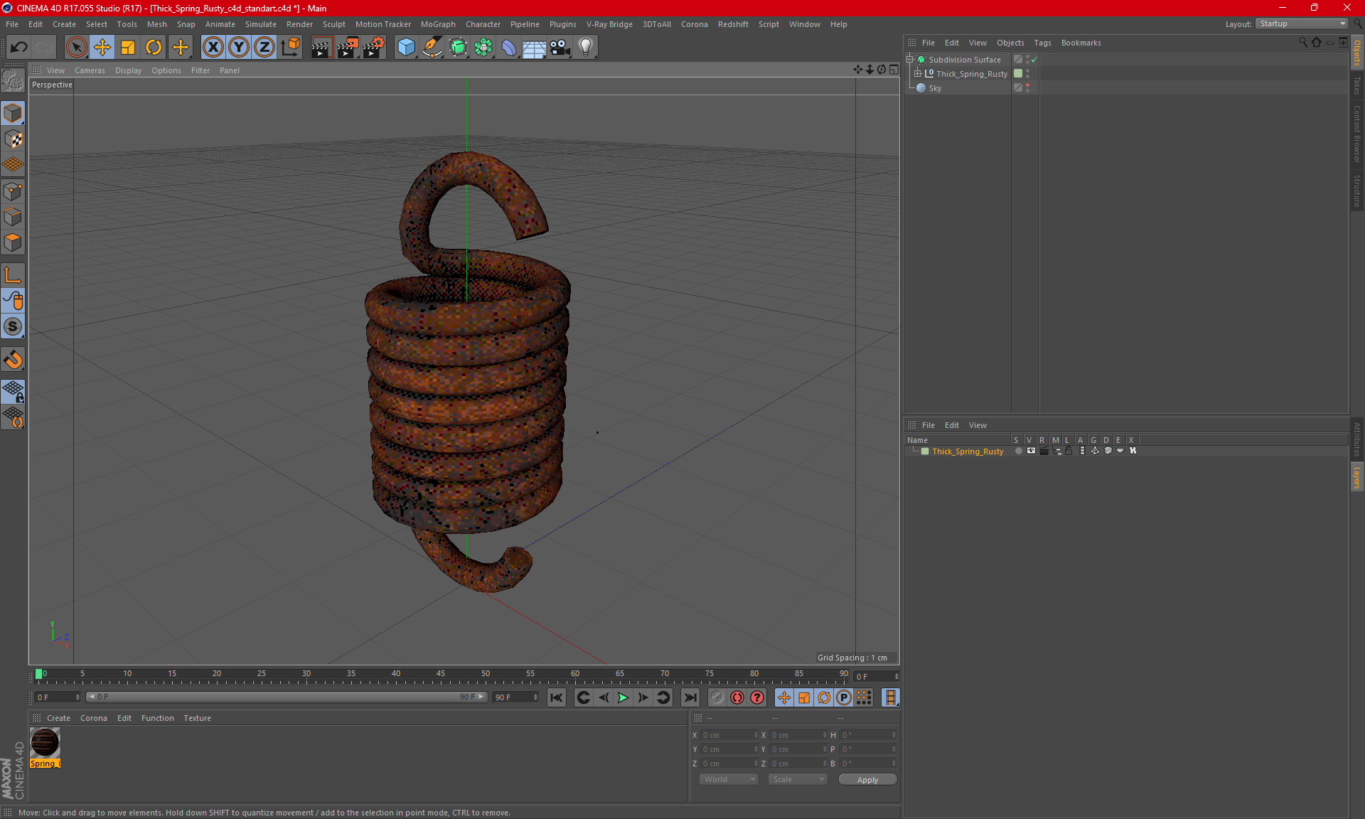Viewport: 1365px width, 819px height.
Task: Select the Live Selection tool
Action: click(76, 48)
